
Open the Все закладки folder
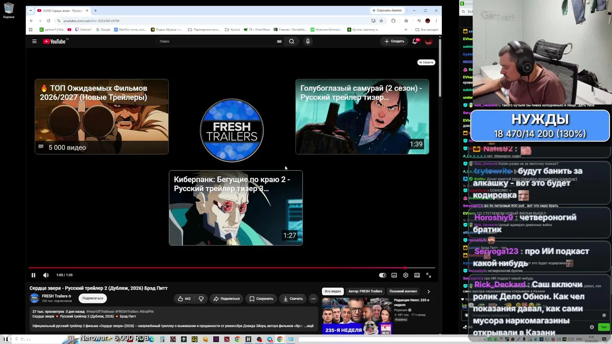427,30
